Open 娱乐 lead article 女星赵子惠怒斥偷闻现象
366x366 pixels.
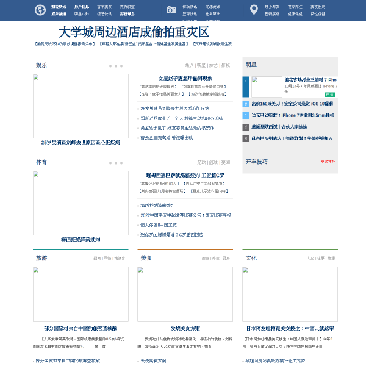tap(185, 78)
